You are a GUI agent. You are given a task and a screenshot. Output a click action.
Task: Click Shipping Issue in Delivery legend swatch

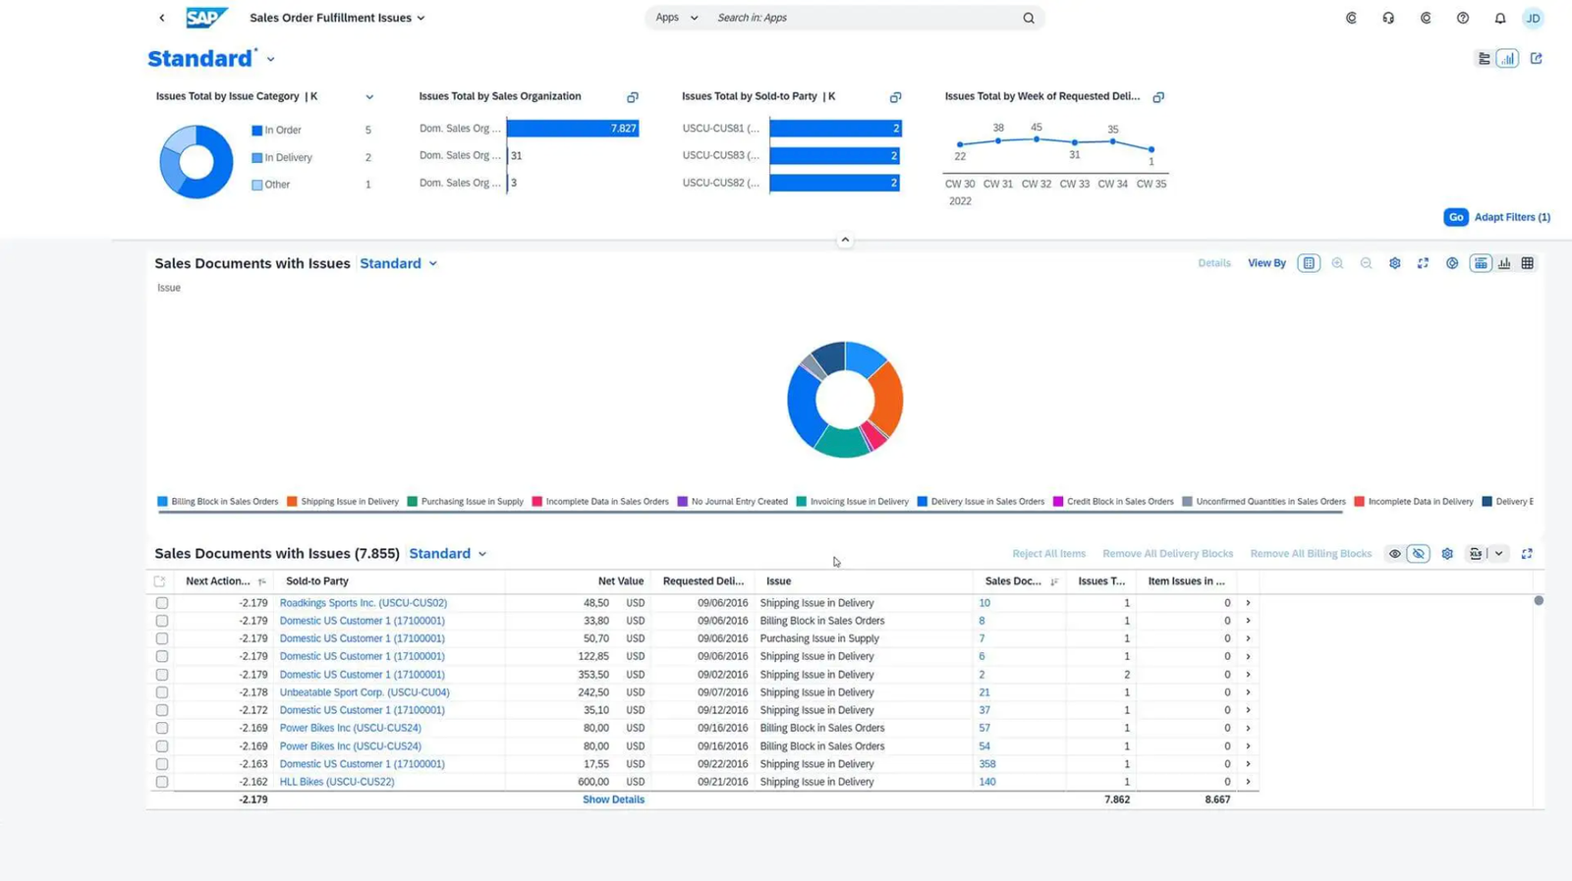point(292,502)
